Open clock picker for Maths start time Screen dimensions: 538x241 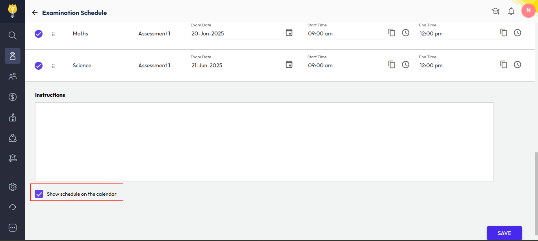click(406, 33)
